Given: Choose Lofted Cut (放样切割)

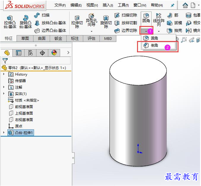Looking at the screenshot, I should coord(126,23).
